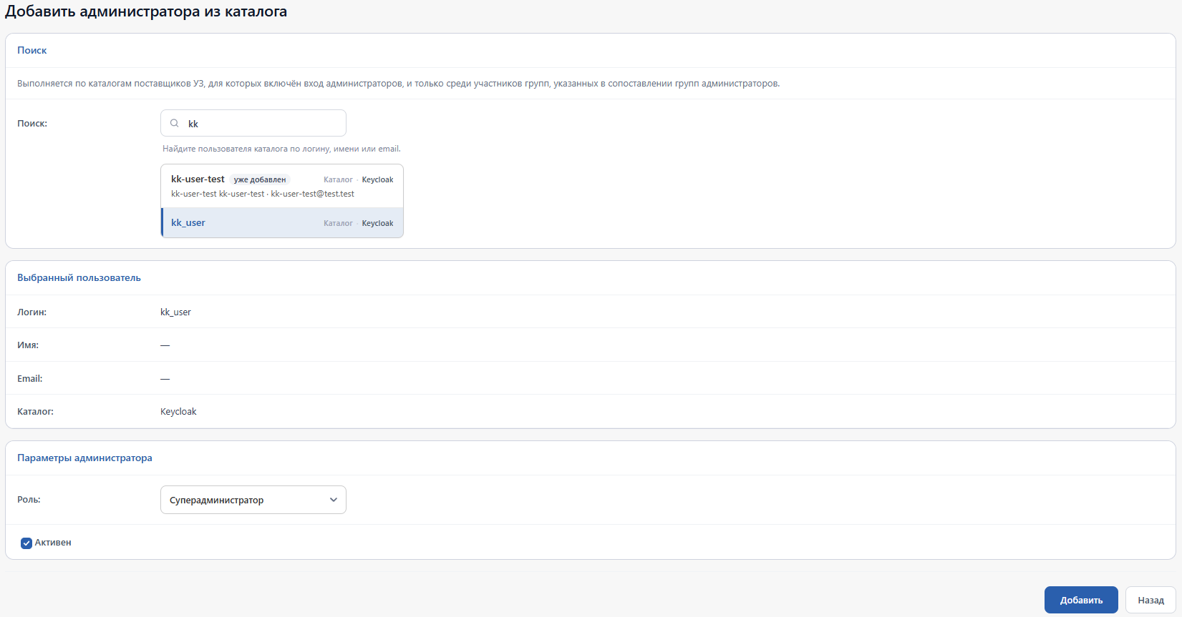The image size is (1182, 617).
Task: Click the kk_user login value
Action: (175, 312)
